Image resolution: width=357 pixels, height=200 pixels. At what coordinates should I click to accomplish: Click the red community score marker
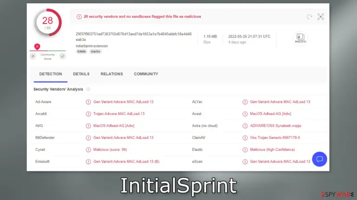(37, 46)
